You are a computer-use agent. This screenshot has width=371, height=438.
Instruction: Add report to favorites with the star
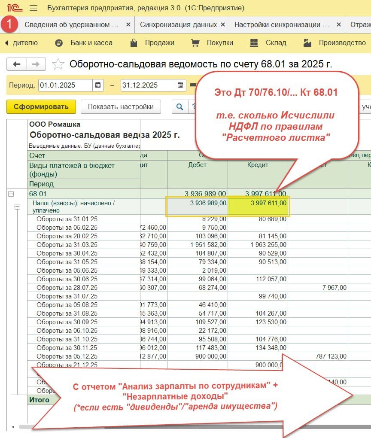58,64
